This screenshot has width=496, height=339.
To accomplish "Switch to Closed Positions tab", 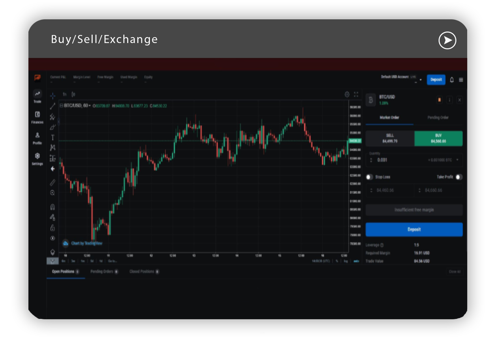I will 144,272.
